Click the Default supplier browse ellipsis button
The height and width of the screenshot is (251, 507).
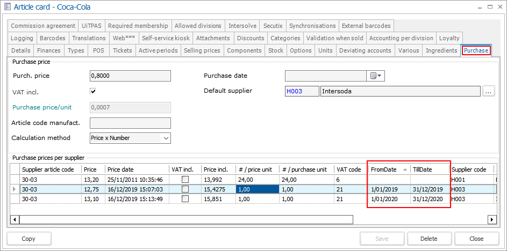(488, 91)
